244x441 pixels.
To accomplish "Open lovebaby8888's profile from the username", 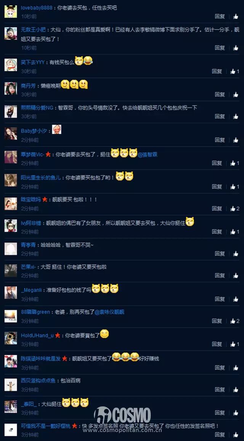I will tap(37, 8).
